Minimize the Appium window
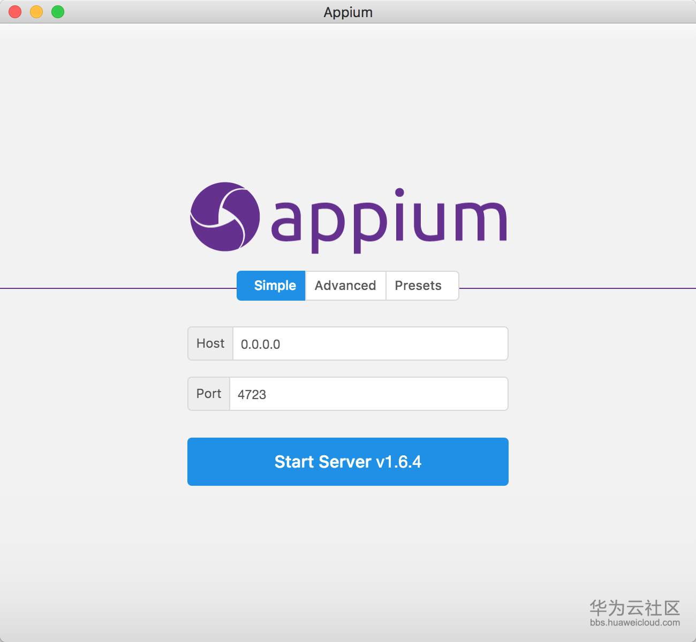This screenshot has width=696, height=642. tap(36, 12)
